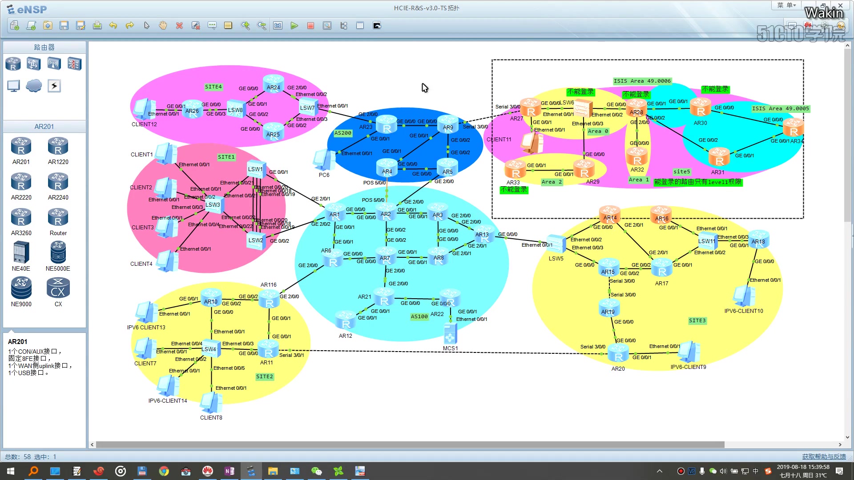Print the topology diagram
Image resolution: width=854 pixels, height=480 pixels.
pos(97,26)
